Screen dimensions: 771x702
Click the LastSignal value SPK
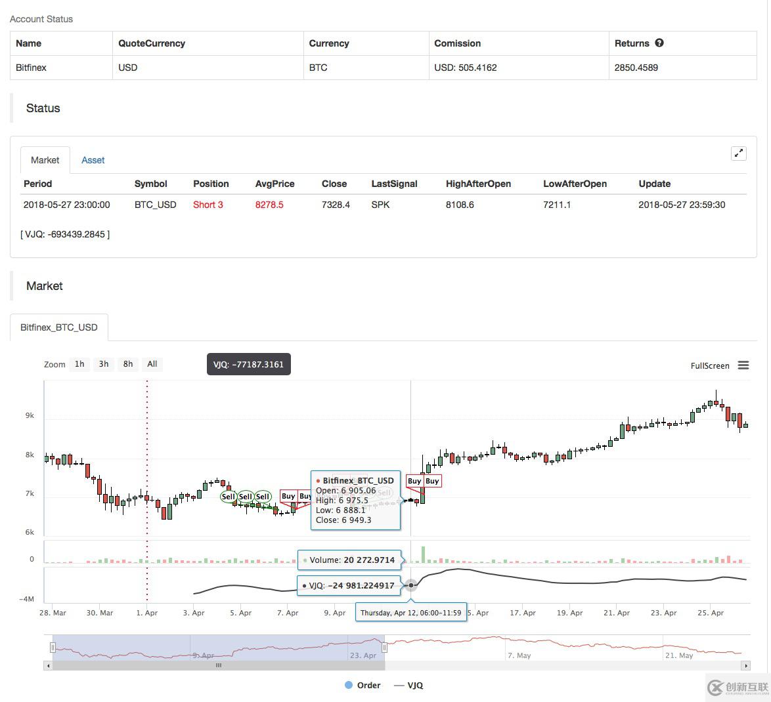380,205
